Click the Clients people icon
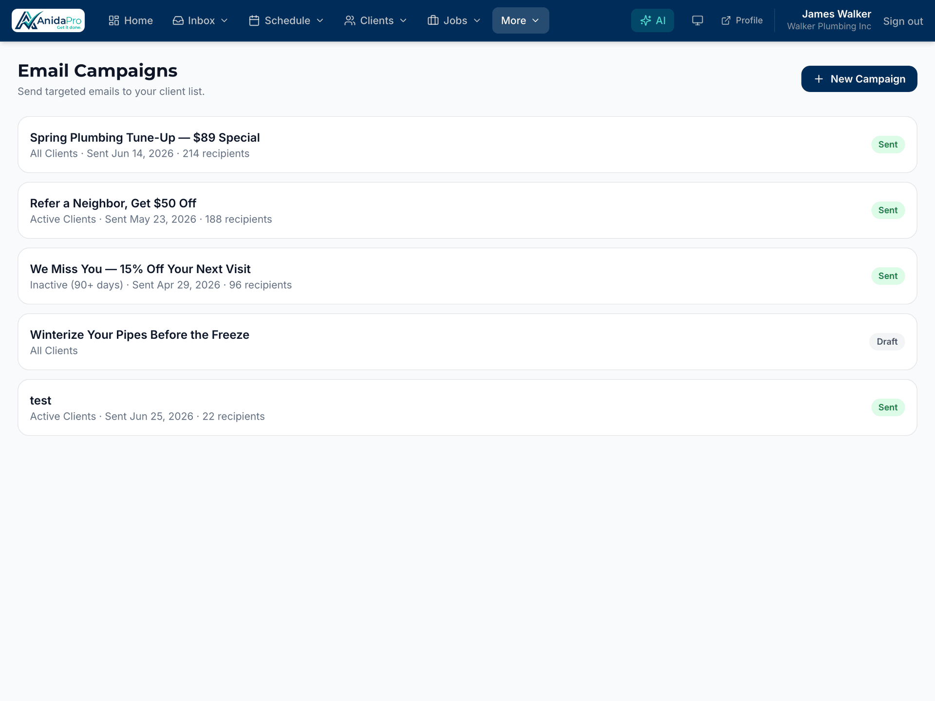 [x=350, y=20]
